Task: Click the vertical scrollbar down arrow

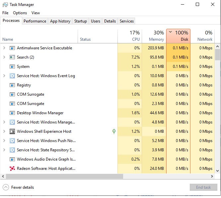Action: click(x=217, y=171)
